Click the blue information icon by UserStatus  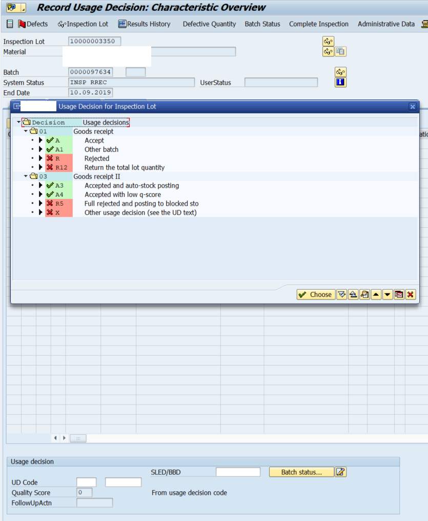click(x=340, y=82)
